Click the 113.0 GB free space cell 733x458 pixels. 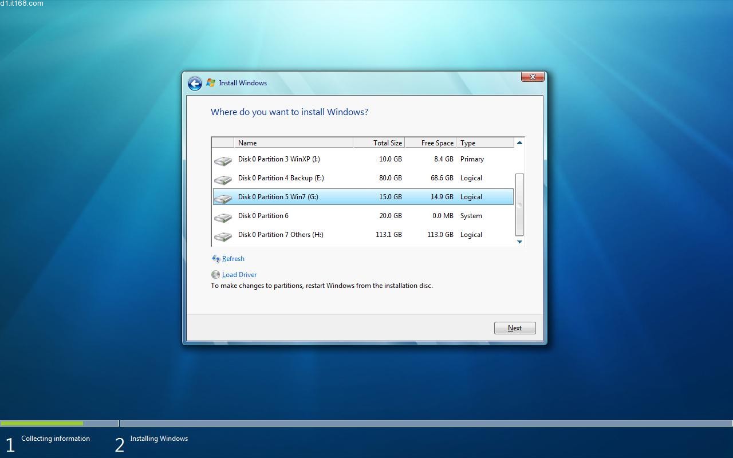coord(440,235)
